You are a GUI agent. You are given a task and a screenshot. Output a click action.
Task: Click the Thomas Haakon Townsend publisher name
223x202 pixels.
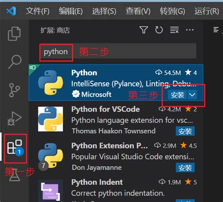pyautogui.click(x=114, y=131)
